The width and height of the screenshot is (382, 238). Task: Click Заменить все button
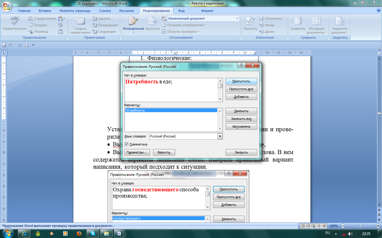[x=241, y=119]
